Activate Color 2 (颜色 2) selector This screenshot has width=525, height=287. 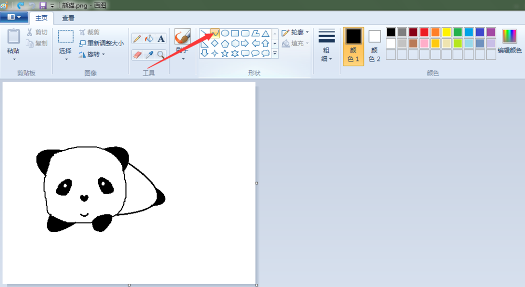374,46
